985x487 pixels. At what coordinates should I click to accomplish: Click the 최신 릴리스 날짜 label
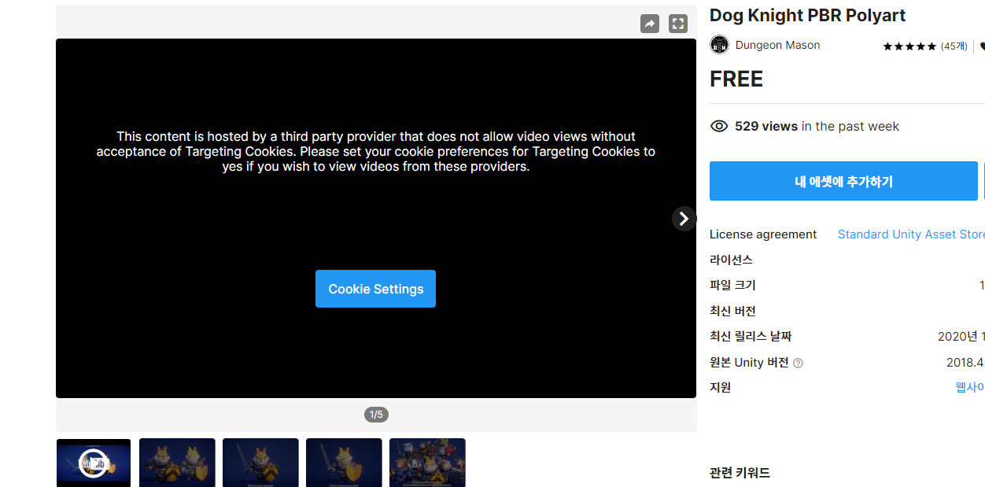point(751,336)
